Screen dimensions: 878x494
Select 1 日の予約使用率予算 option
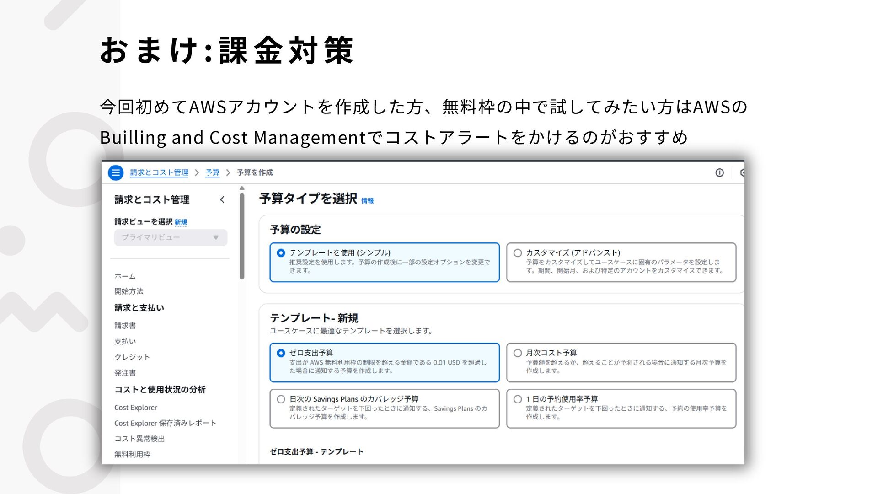coord(518,399)
